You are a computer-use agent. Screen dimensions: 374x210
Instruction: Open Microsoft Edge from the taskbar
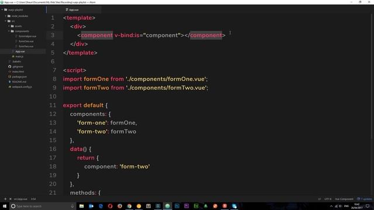click(x=101, y=206)
